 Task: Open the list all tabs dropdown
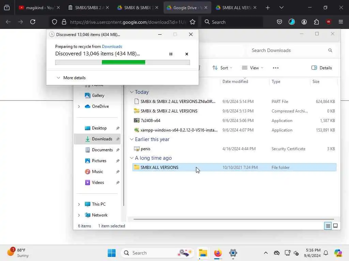tap(281, 7)
